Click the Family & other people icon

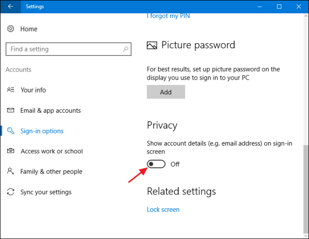coord(10,172)
